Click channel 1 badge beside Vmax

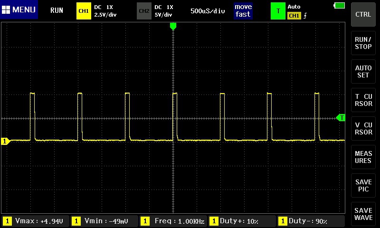click(7, 221)
